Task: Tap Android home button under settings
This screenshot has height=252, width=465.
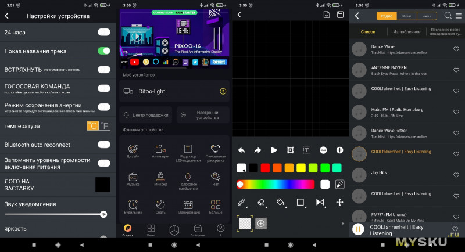Action: 58,245
